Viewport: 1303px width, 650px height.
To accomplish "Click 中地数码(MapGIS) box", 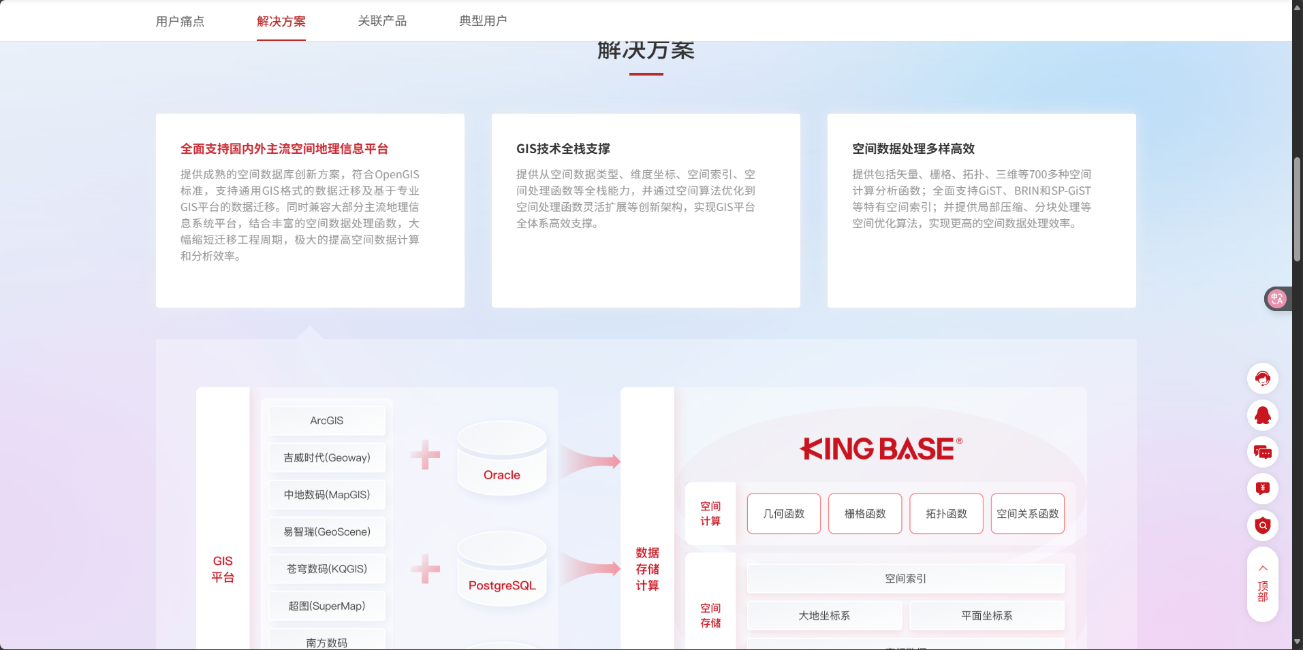I will click(327, 495).
